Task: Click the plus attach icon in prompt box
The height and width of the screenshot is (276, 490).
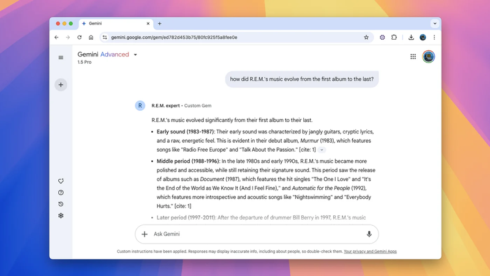Action: tap(145, 234)
